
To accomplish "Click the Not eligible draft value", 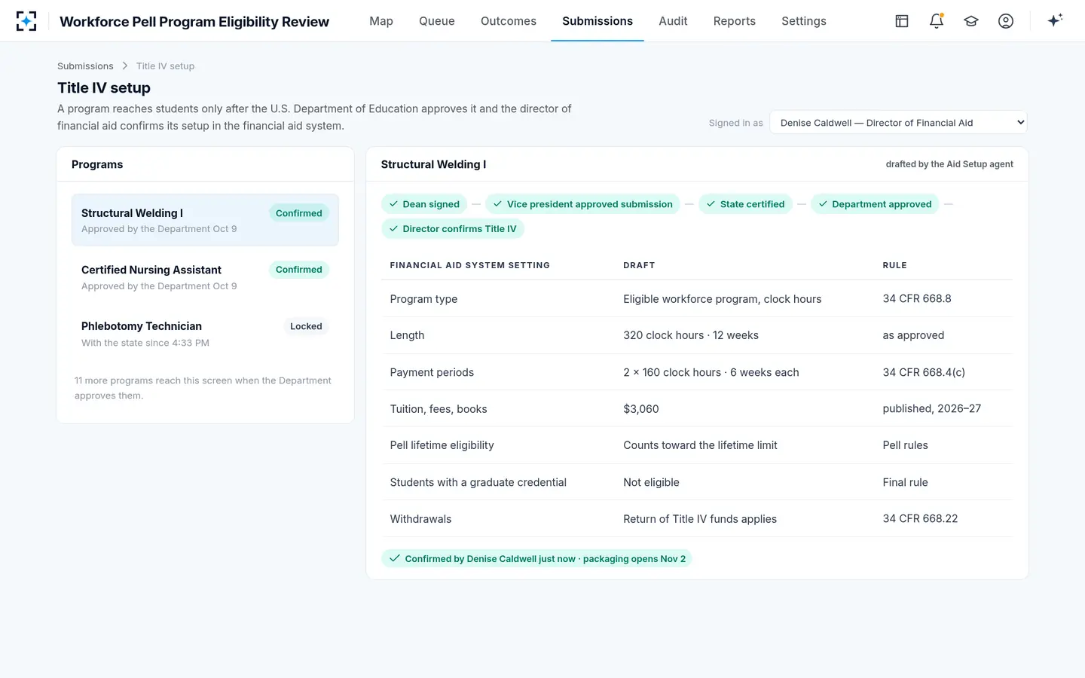I will point(651,482).
